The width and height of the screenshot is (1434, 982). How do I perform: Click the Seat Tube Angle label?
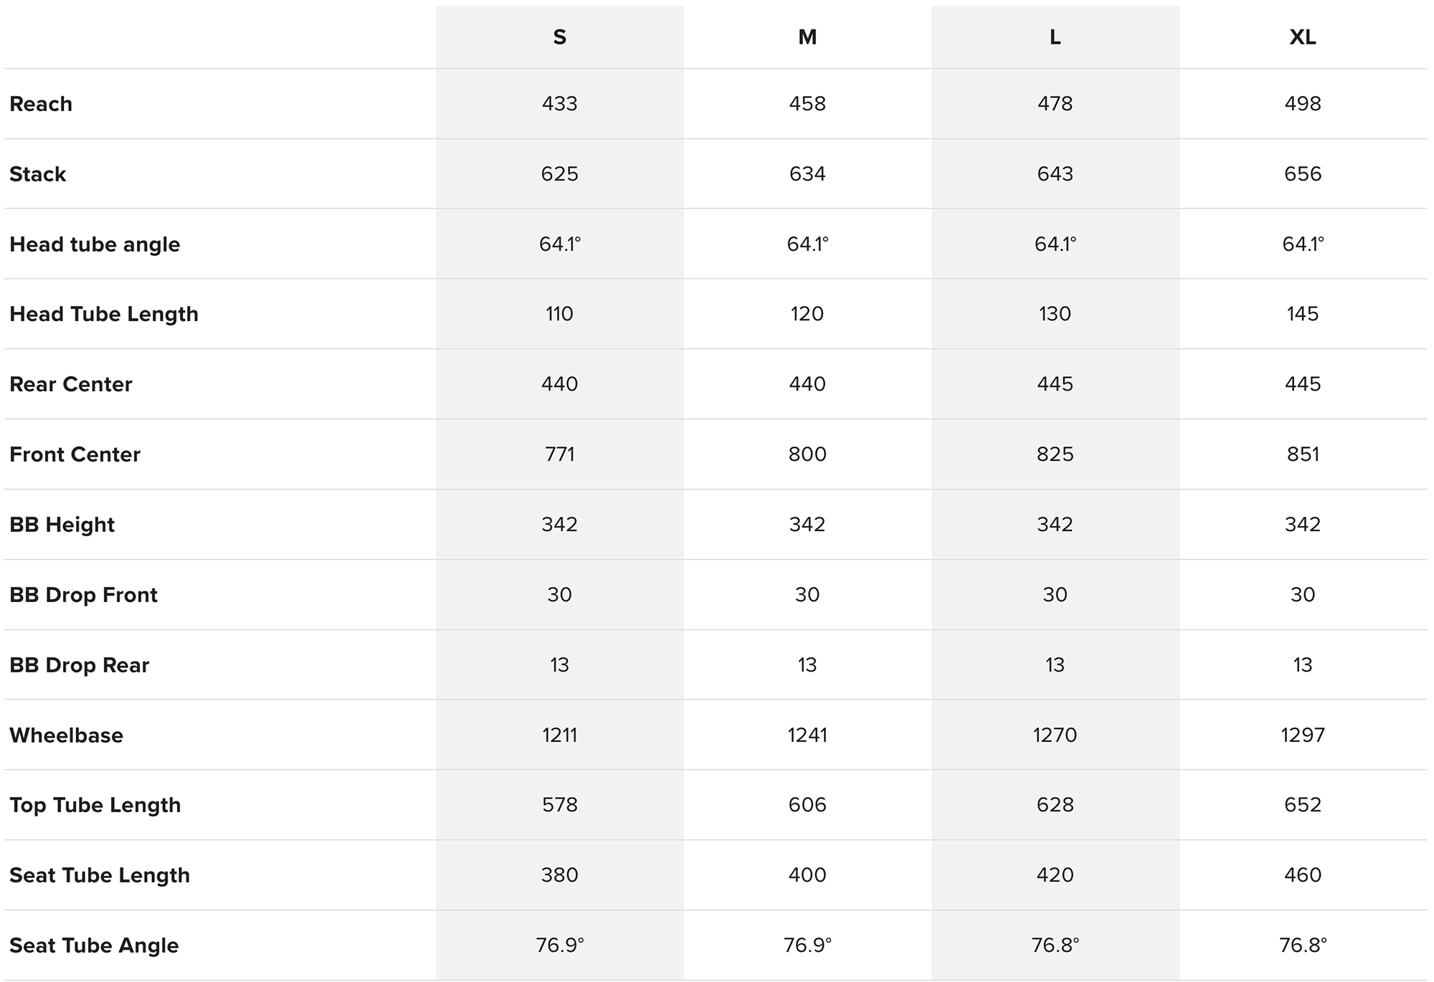pos(94,945)
